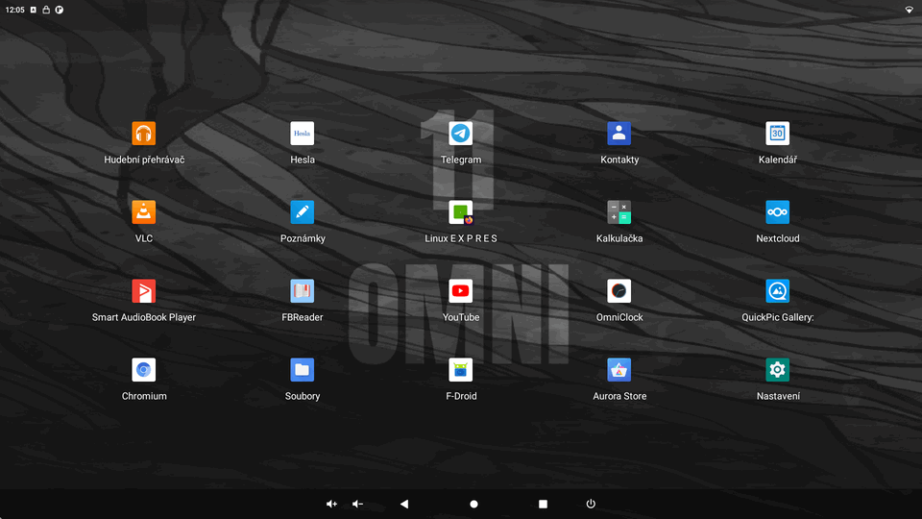Click the lock icon in status bar

(x=46, y=10)
